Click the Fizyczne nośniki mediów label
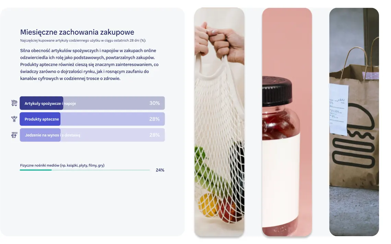 [x=62, y=165]
